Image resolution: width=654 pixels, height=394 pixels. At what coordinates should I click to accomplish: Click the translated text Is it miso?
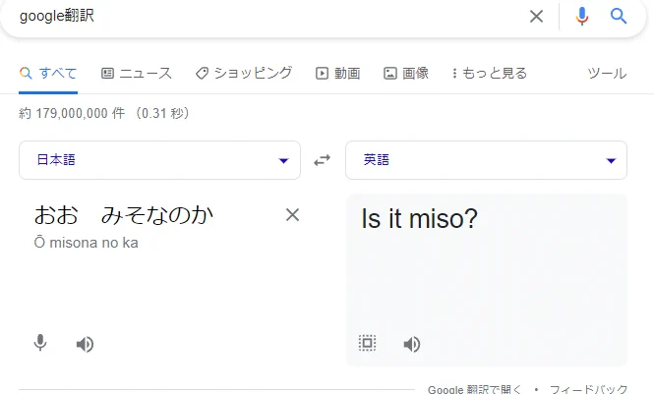[x=419, y=219]
